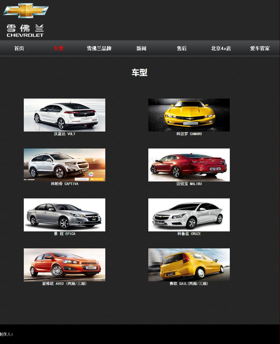Viewport: 280px width, 344px height.
Task: Click the 车型 page heading
Action: pos(140,72)
